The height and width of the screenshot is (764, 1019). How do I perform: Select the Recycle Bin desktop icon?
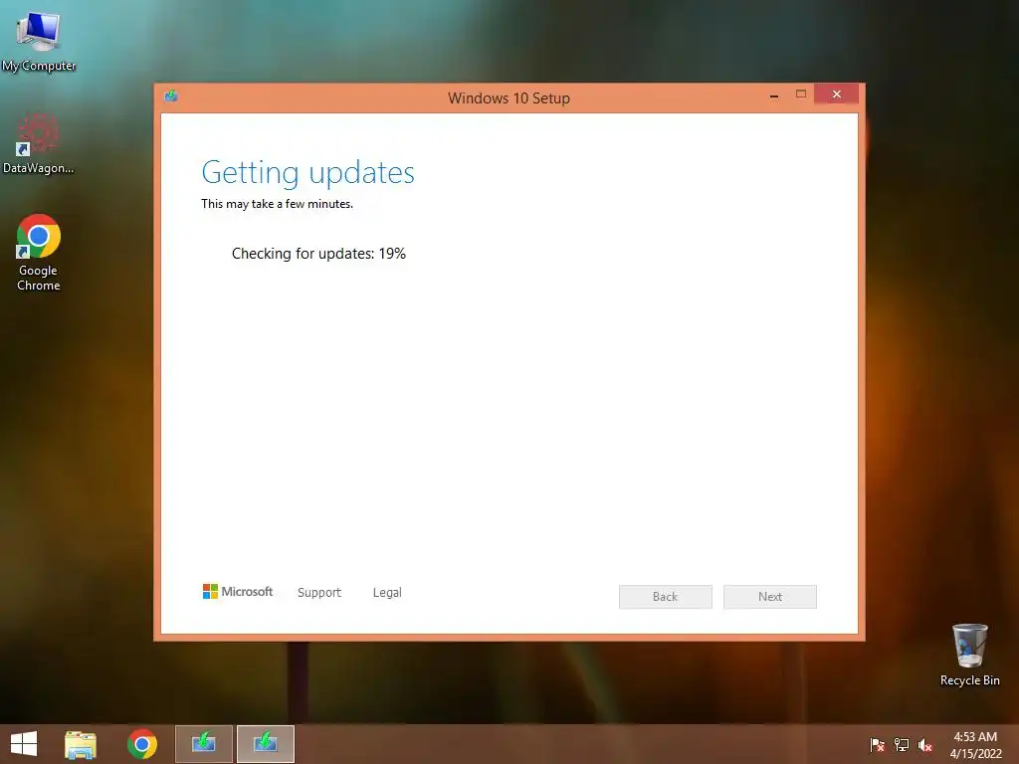click(x=969, y=655)
